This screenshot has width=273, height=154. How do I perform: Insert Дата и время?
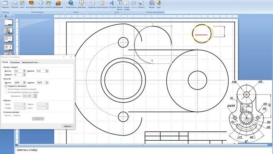click(x=119, y=5)
